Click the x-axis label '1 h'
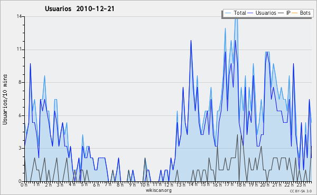Viewport: 317px width, 195px height. (x=36, y=184)
